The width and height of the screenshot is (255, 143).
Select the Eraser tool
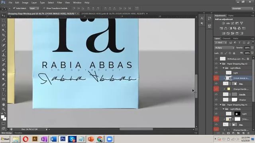pos(4,65)
